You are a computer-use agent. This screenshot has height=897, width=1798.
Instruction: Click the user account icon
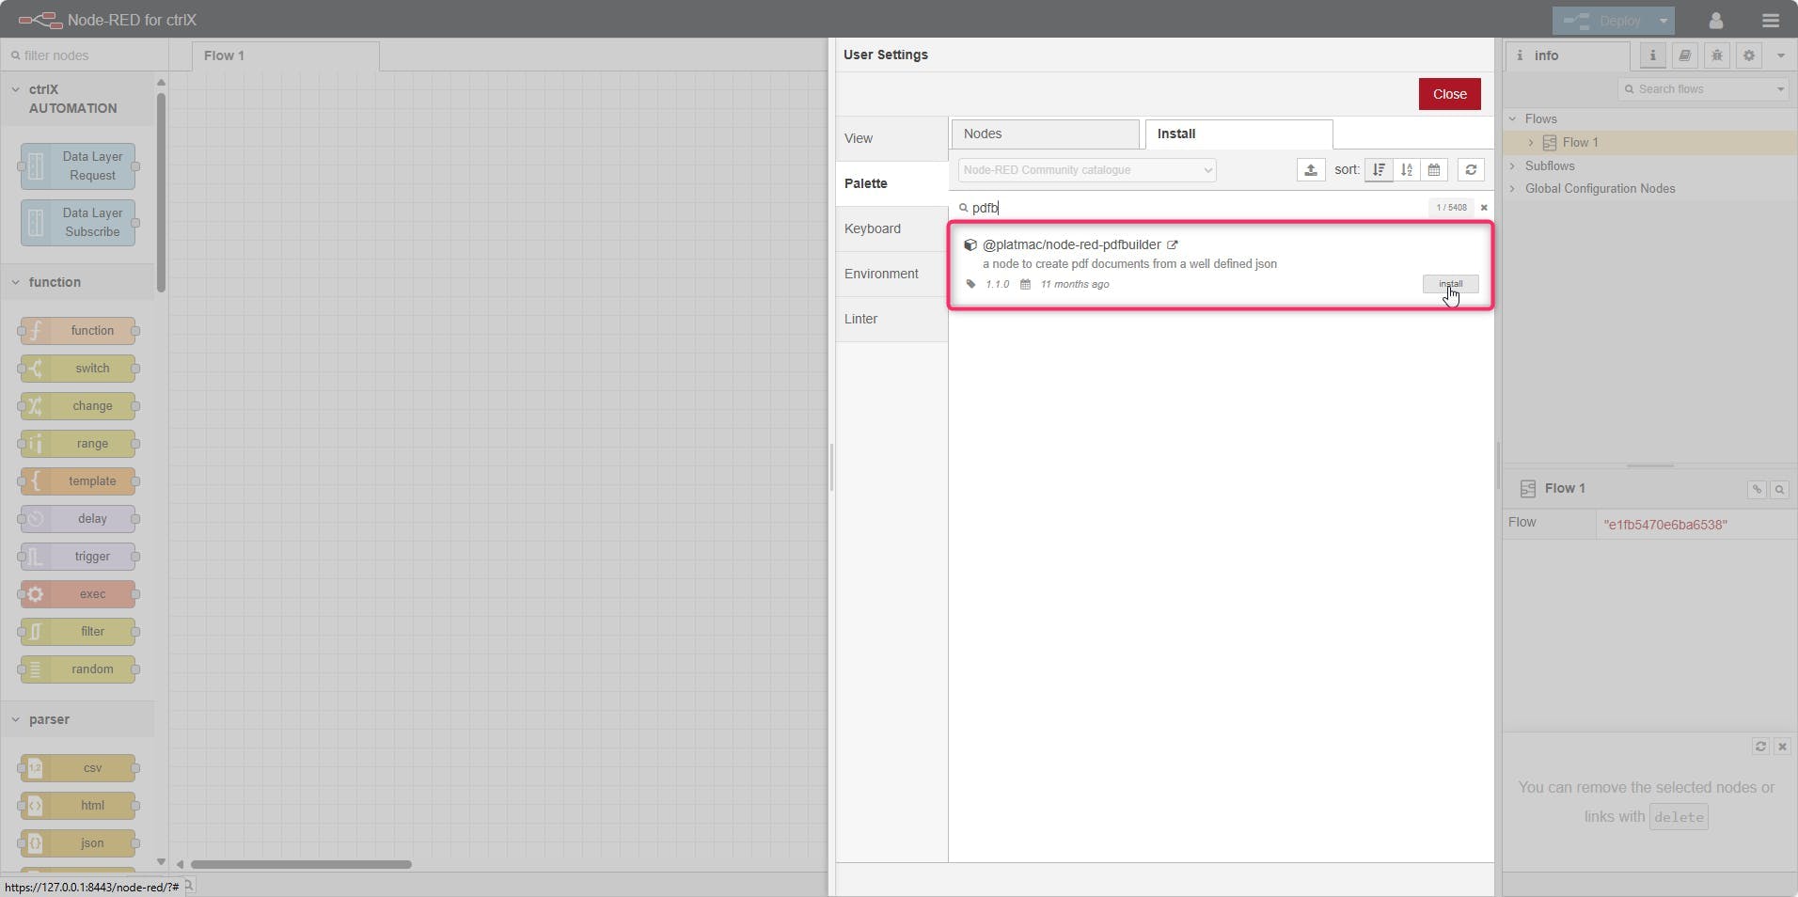point(1716,20)
